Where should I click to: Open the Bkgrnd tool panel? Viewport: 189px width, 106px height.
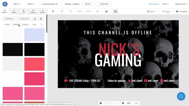(x=5, y=11)
